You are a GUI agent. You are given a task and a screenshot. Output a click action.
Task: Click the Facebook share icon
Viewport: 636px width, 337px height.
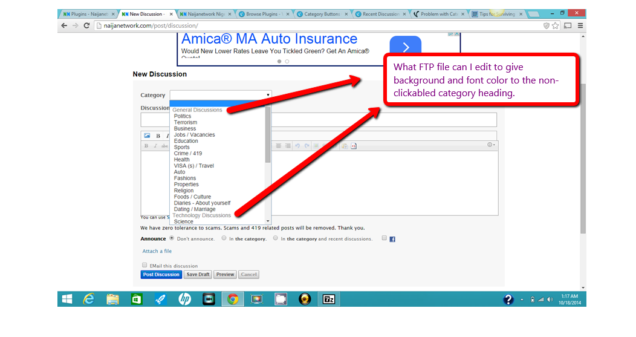(x=392, y=239)
